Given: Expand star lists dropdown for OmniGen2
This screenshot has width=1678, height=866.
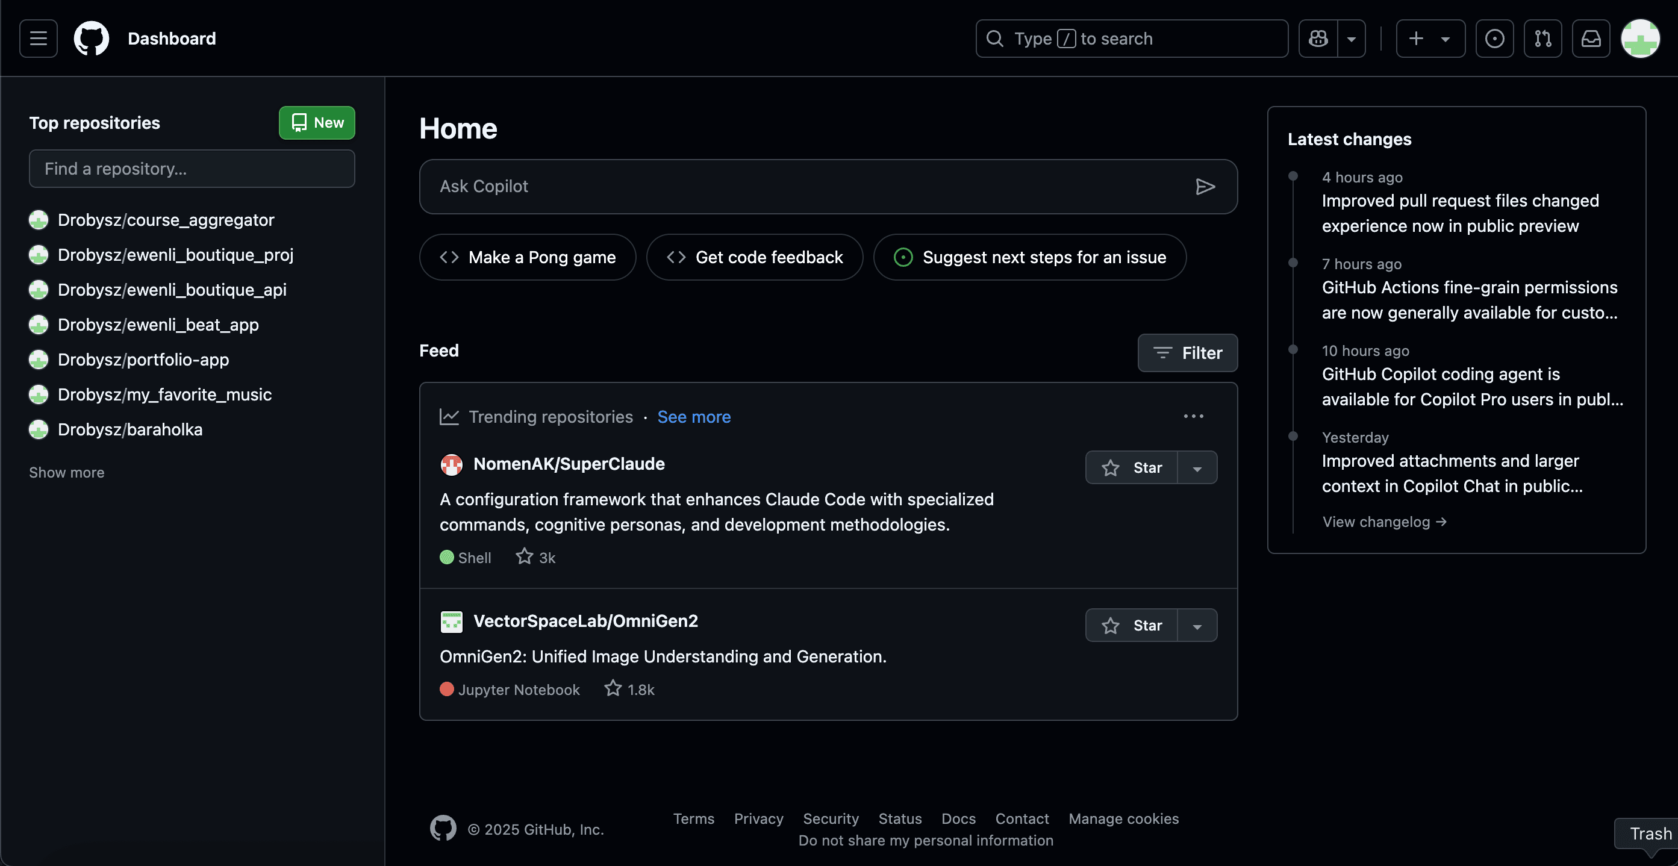Looking at the screenshot, I should 1197,625.
